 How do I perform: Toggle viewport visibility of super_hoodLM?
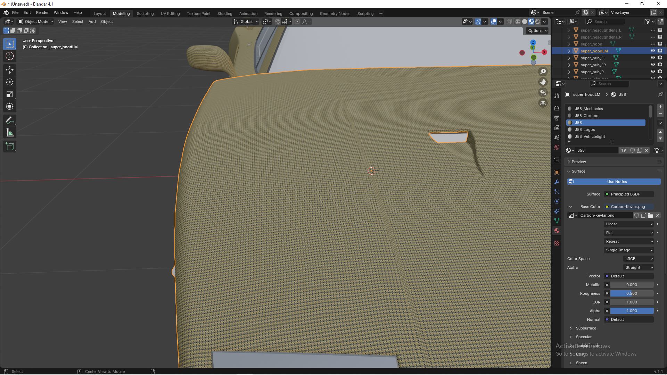(x=653, y=51)
